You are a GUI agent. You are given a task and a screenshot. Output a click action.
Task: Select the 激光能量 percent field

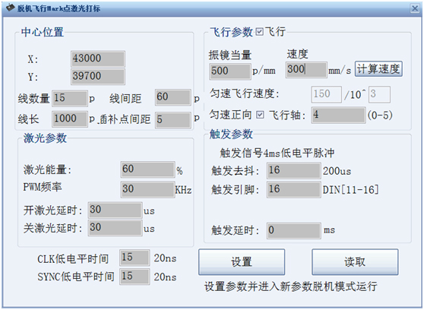[147, 169]
